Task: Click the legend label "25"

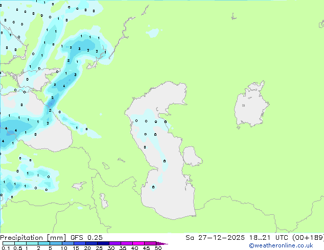Action: point(99,248)
